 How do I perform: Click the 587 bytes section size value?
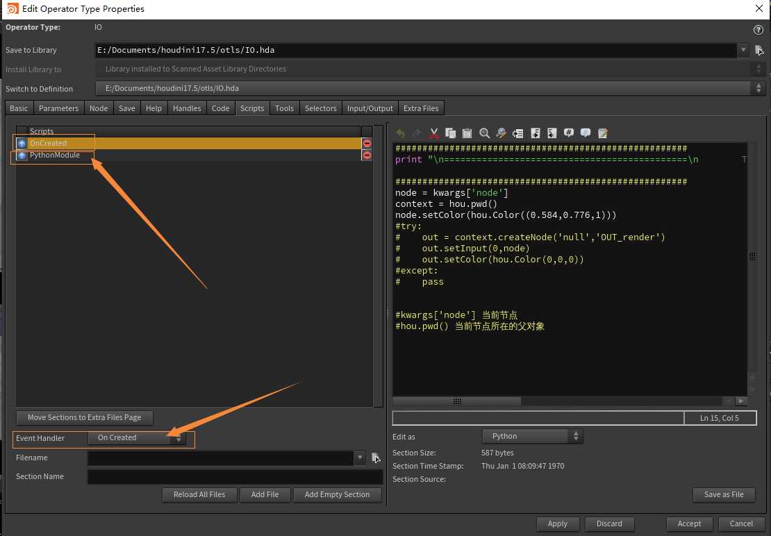click(497, 453)
